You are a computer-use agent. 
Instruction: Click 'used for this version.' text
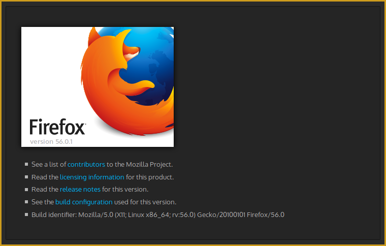(145, 202)
